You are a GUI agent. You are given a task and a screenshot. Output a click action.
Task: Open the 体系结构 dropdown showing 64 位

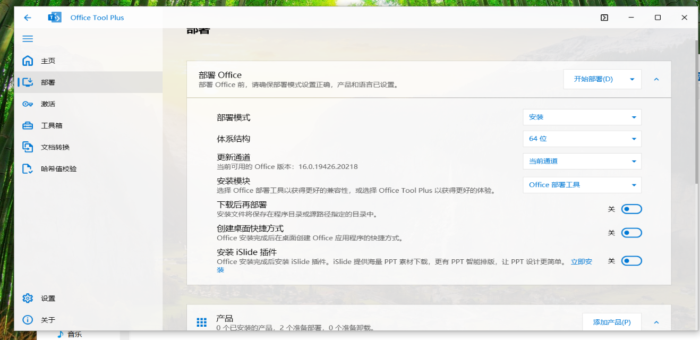coord(582,139)
